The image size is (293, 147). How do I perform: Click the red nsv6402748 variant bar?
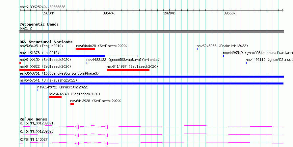55,97
